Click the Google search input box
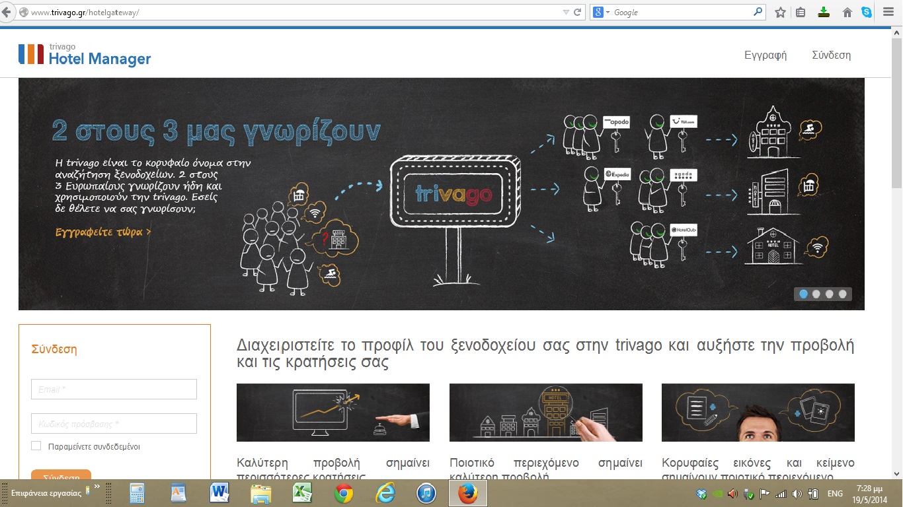 pos(682,12)
